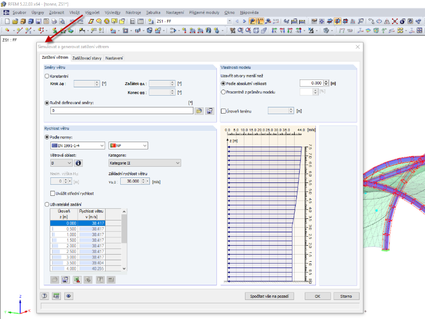This screenshot has height=319, width=425.
Task: Click the New model toolbar icon
Action: click(7, 21)
